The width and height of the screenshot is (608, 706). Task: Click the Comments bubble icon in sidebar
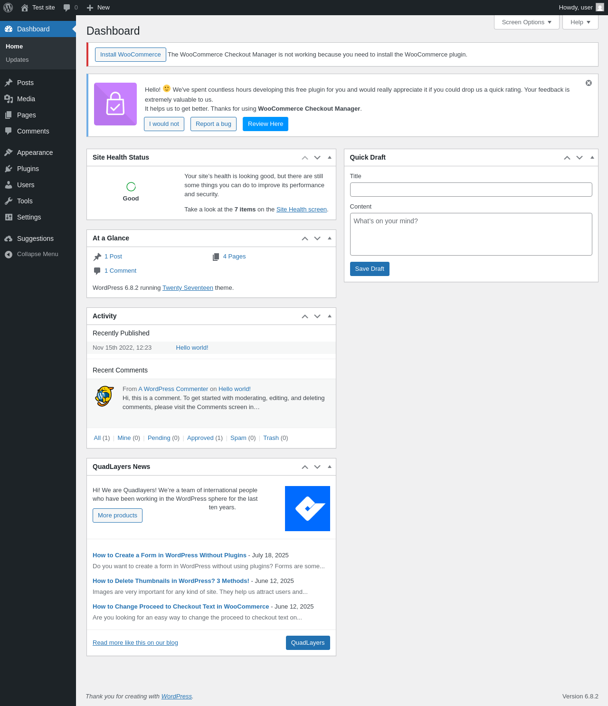point(9,131)
